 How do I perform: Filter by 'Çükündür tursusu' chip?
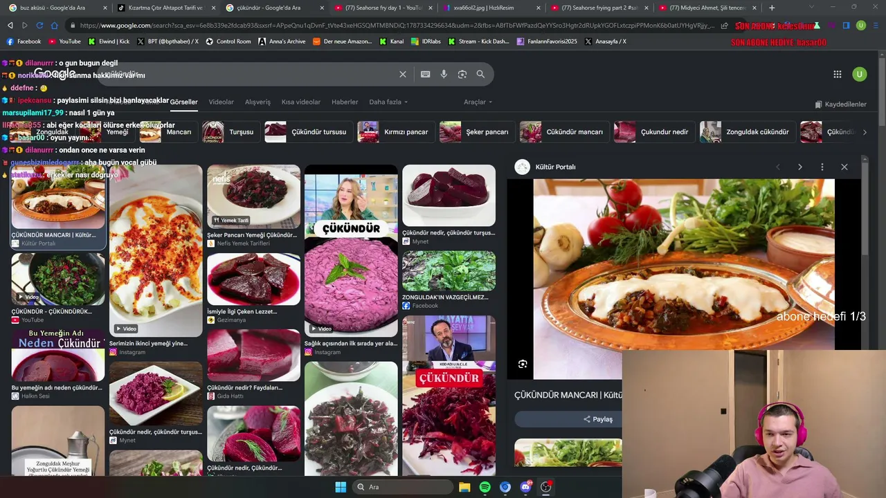click(308, 131)
